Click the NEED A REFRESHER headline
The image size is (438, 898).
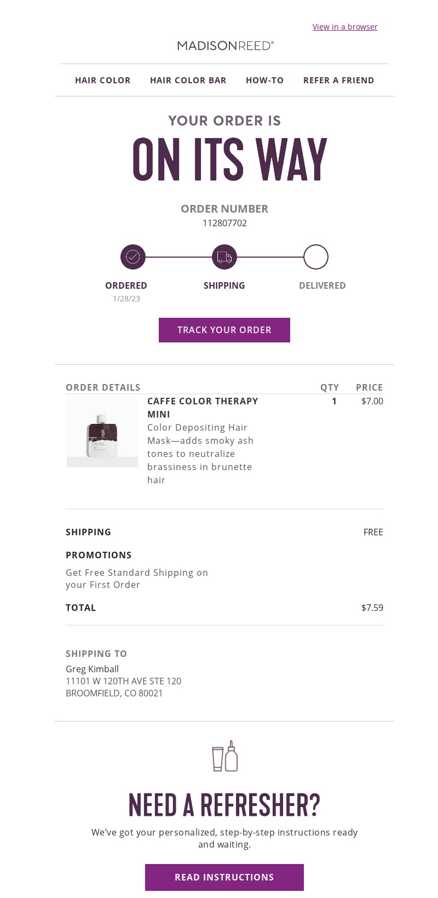coord(224,804)
